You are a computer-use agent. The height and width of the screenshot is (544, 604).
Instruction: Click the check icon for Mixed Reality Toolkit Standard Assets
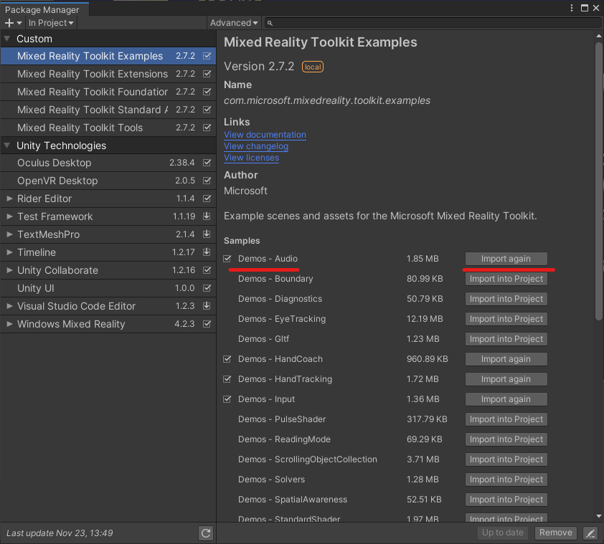(x=207, y=110)
